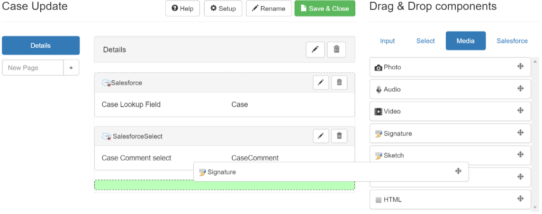Screen dimensions: 542x214
Task: Delete the Details page with trash icon
Action: tap(336, 50)
